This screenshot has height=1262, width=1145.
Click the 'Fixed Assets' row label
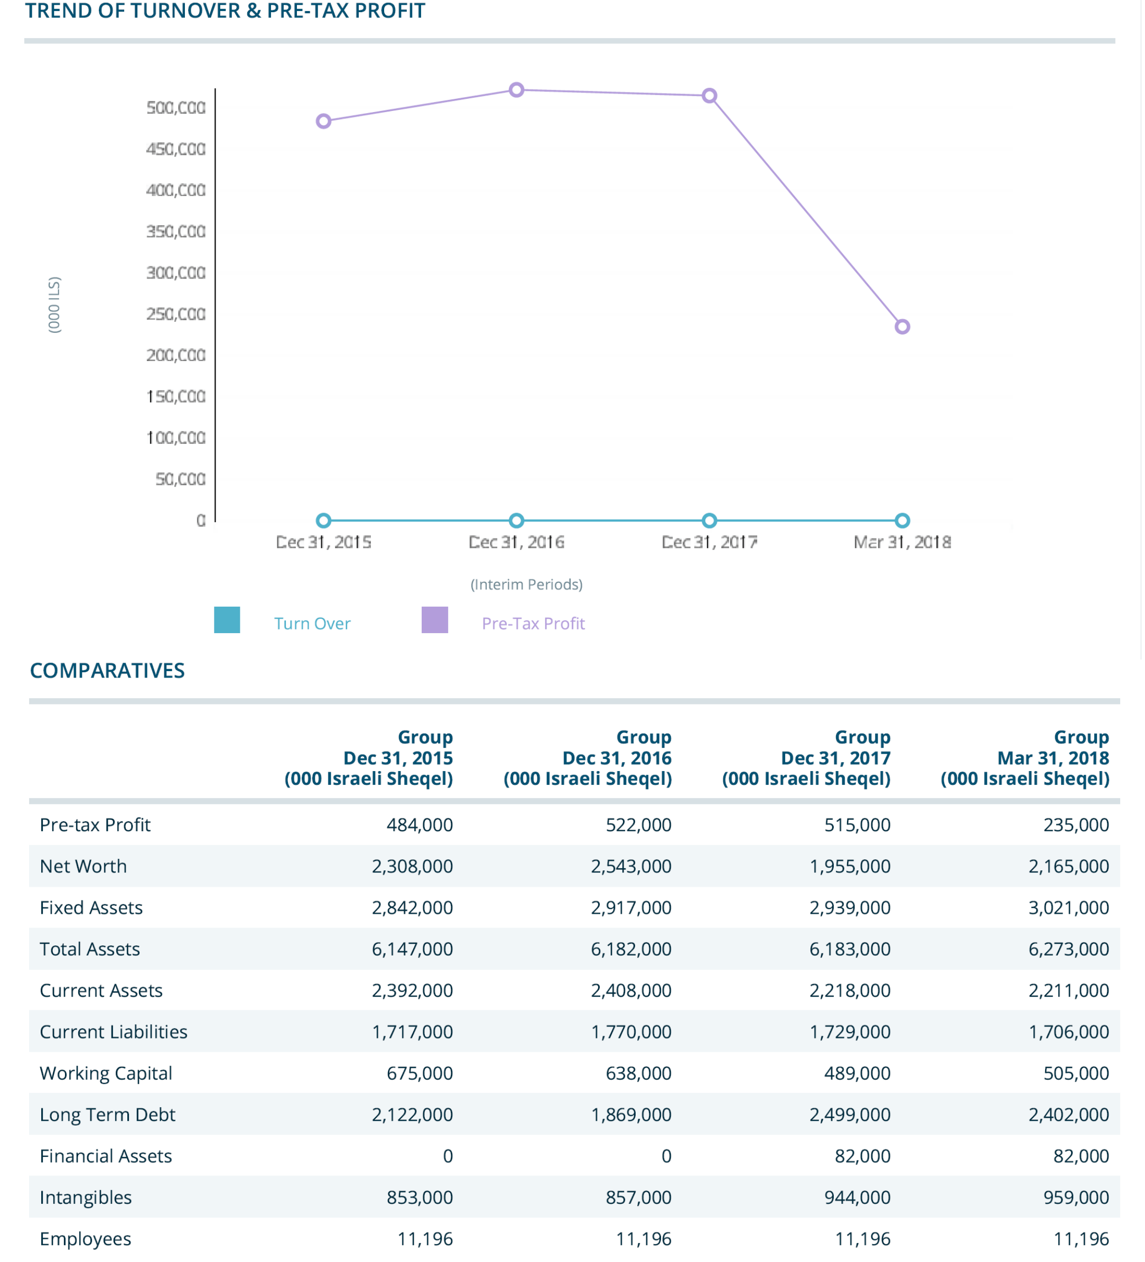(91, 908)
